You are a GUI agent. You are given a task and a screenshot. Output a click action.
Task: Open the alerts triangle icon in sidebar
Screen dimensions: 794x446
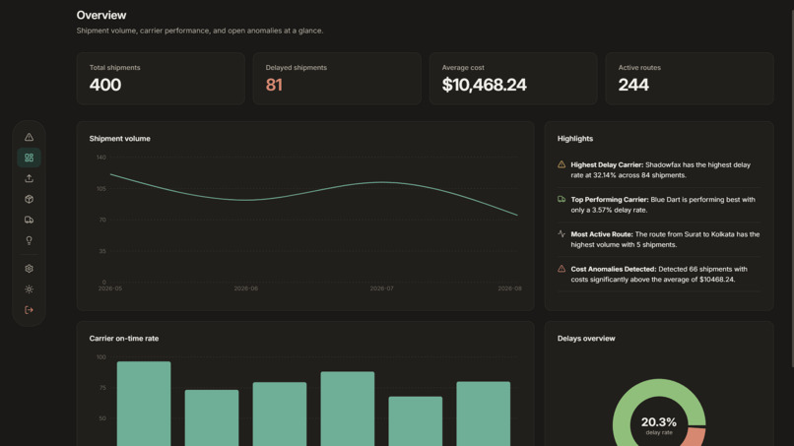pyautogui.click(x=29, y=137)
